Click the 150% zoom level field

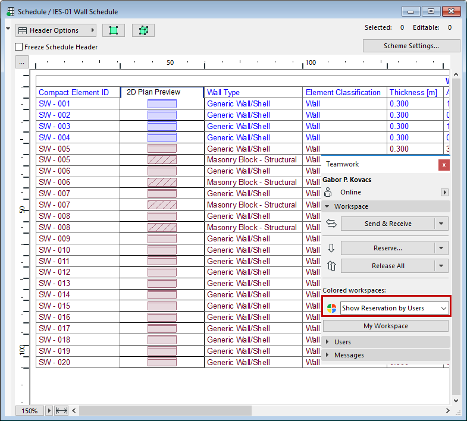coord(30,410)
